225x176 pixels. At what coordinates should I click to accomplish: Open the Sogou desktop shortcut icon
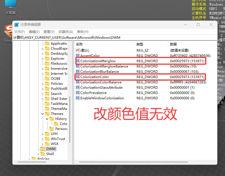8,33
